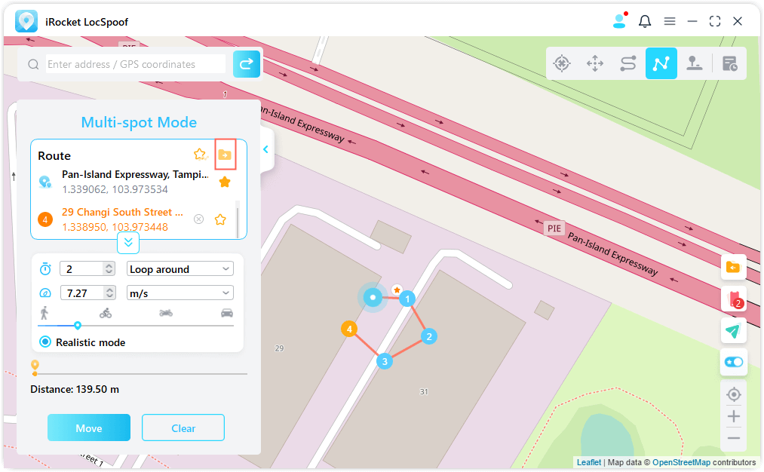Collapse the Multi-spot Mode side panel
764x472 pixels.
pyautogui.click(x=265, y=150)
